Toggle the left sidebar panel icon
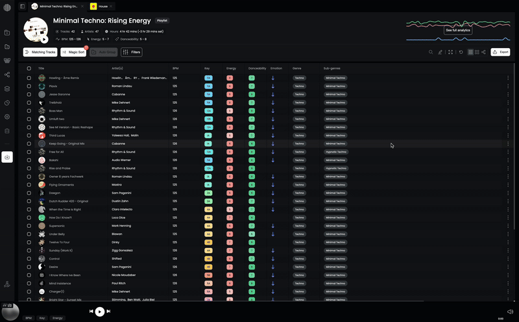 click(x=22, y=6)
